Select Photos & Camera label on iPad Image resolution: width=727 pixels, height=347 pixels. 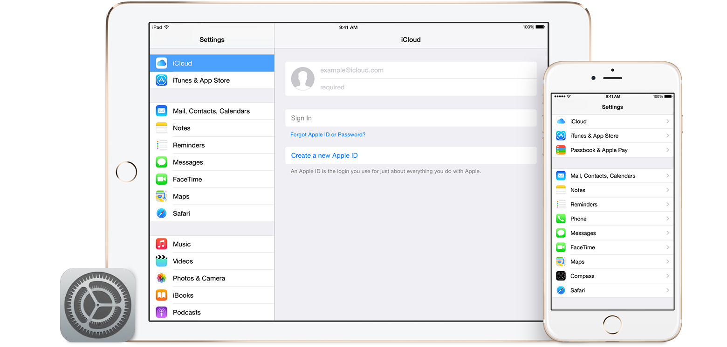199,278
